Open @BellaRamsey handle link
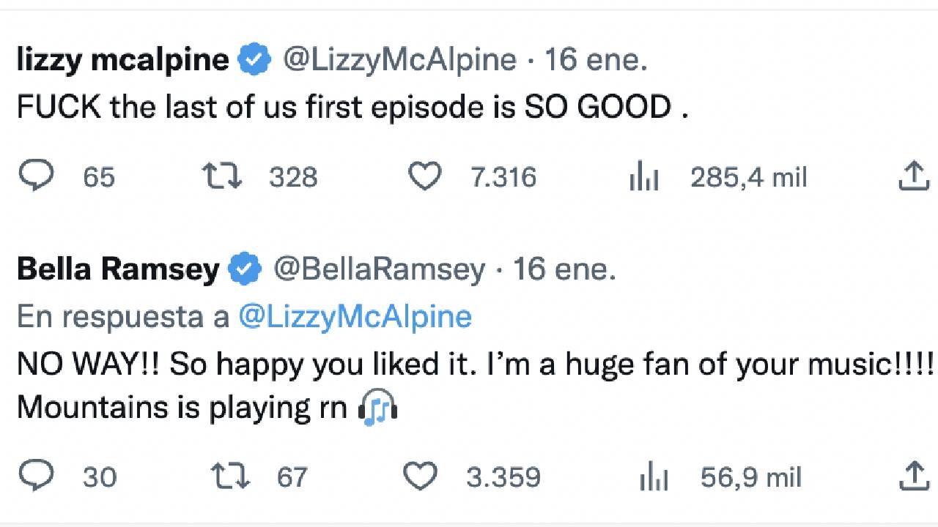Screen dimensions: 938x527 [x=379, y=269]
